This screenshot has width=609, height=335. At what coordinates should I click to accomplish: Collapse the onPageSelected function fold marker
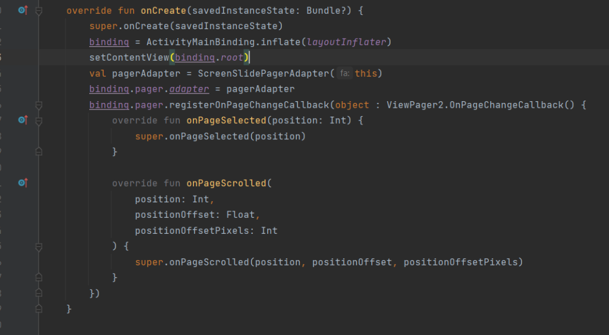pyautogui.click(x=39, y=120)
